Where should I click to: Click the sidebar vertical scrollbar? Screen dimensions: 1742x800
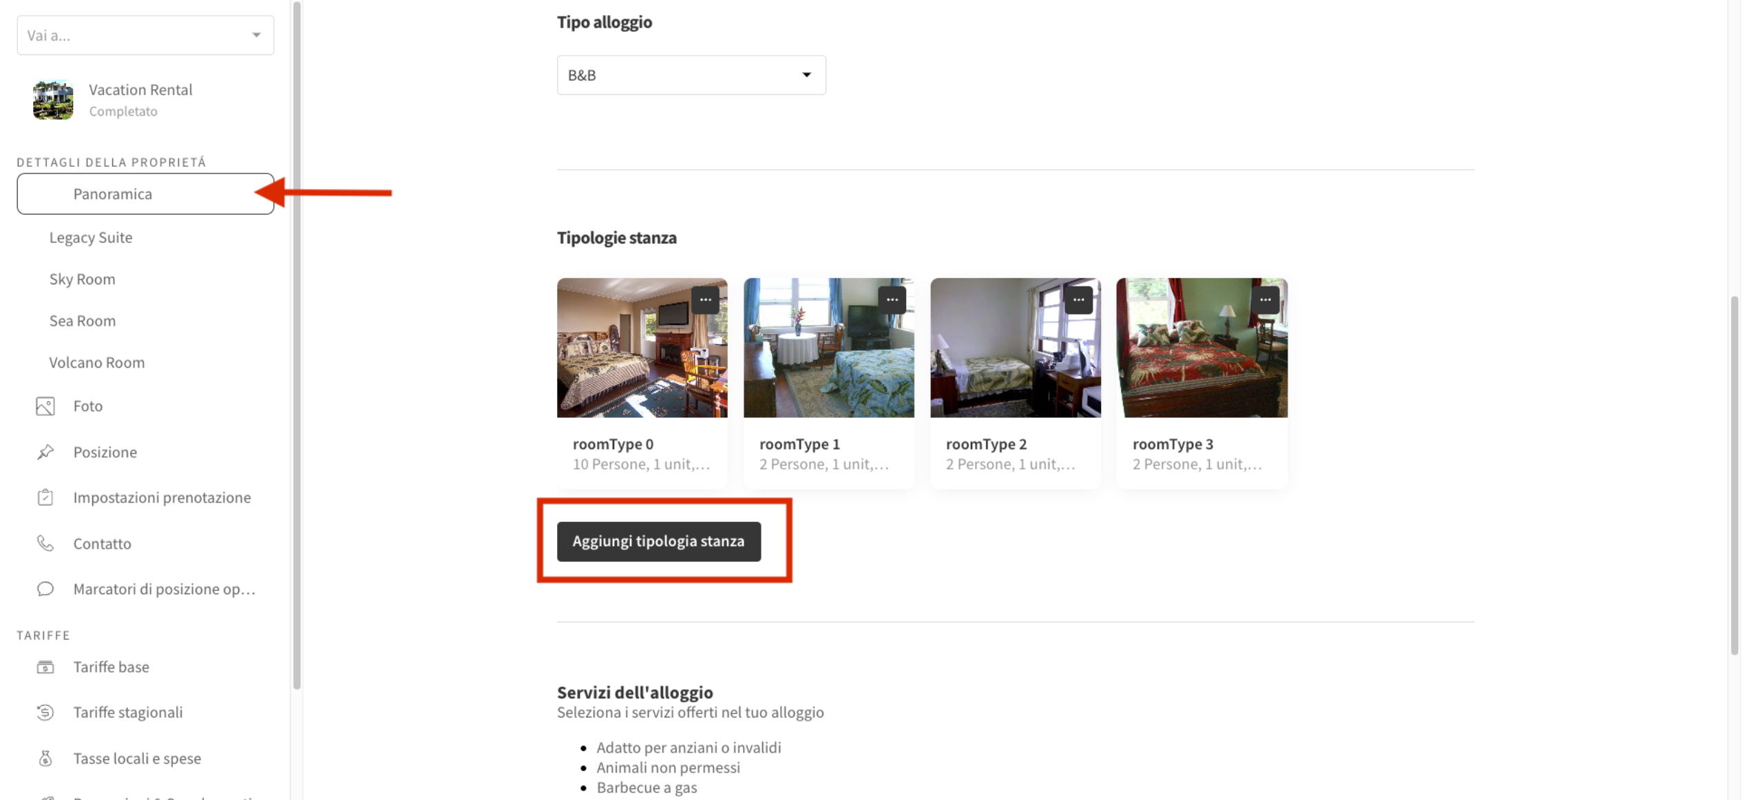coord(297,344)
